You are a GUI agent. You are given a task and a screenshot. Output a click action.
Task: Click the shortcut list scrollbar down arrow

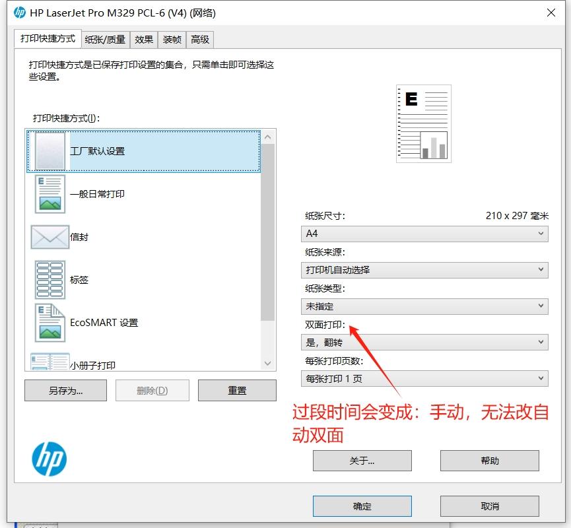pyautogui.click(x=268, y=364)
